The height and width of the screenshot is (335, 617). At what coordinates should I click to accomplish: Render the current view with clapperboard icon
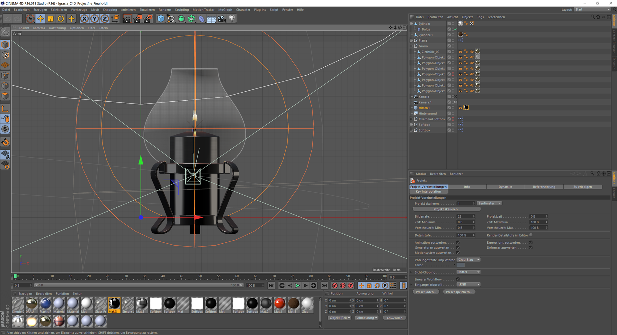point(127,19)
